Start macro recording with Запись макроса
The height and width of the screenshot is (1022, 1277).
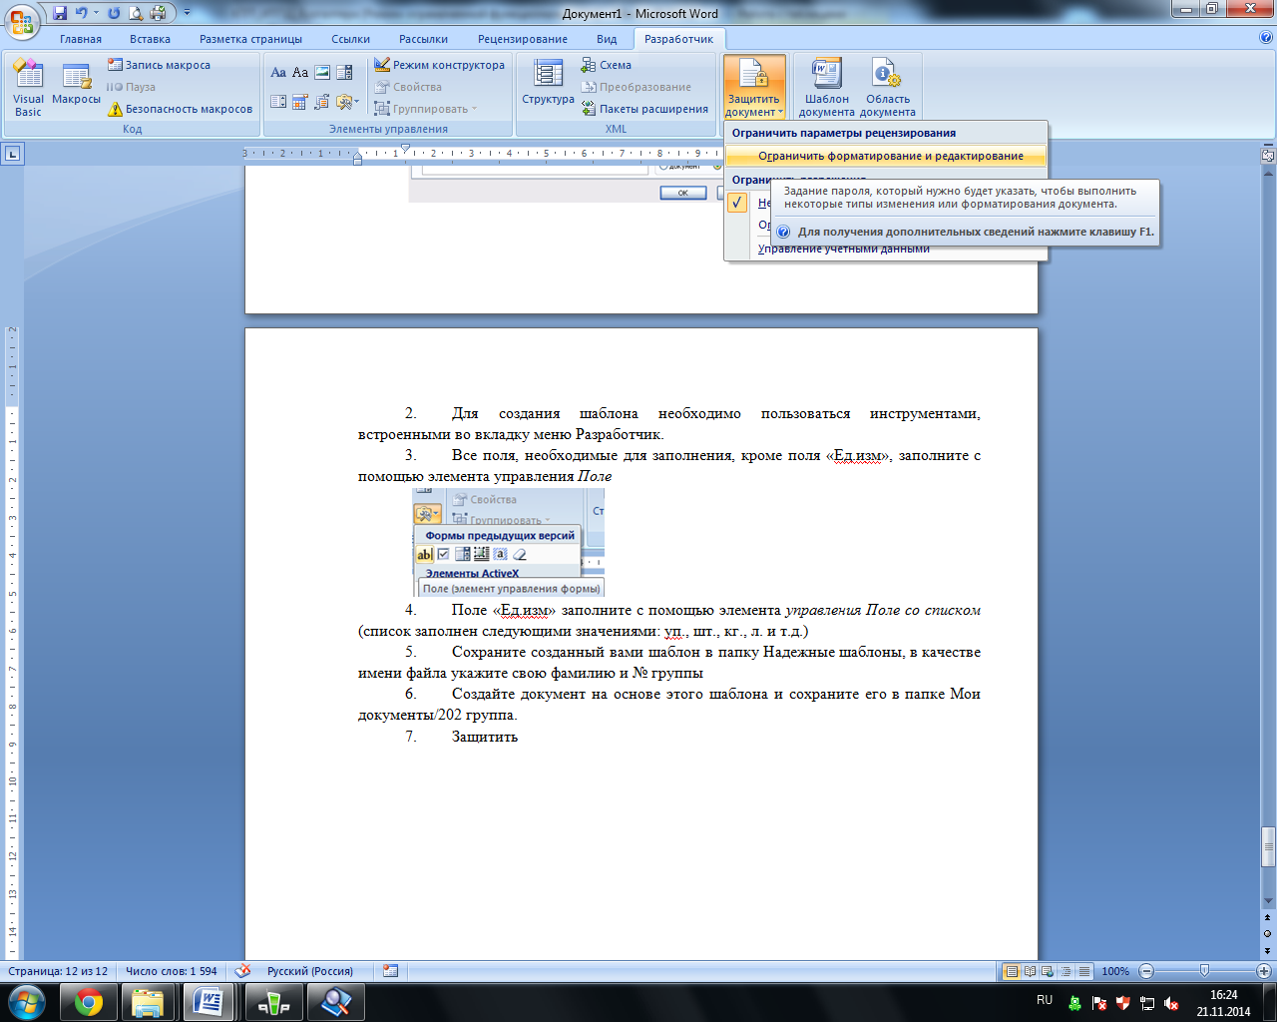coord(159,65)
